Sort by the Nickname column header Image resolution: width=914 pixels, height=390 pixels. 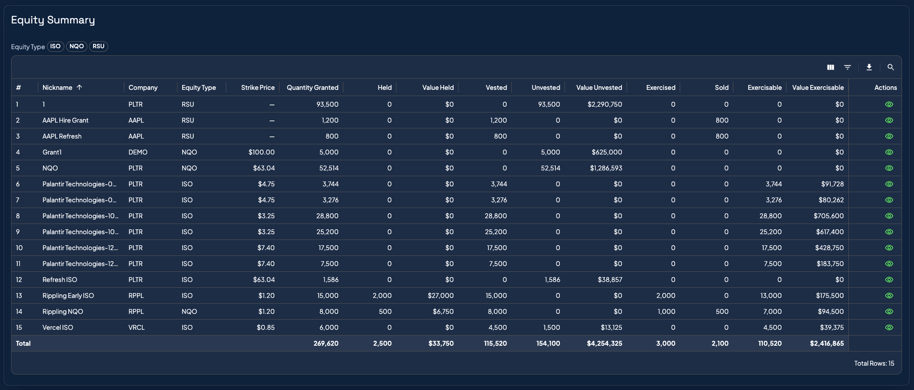pyautogui.click(x=57, y=88)
